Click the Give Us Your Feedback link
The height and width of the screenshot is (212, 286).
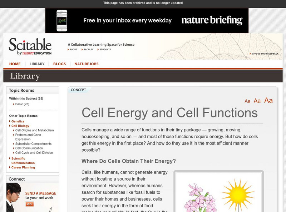click(x=265, y=54)
